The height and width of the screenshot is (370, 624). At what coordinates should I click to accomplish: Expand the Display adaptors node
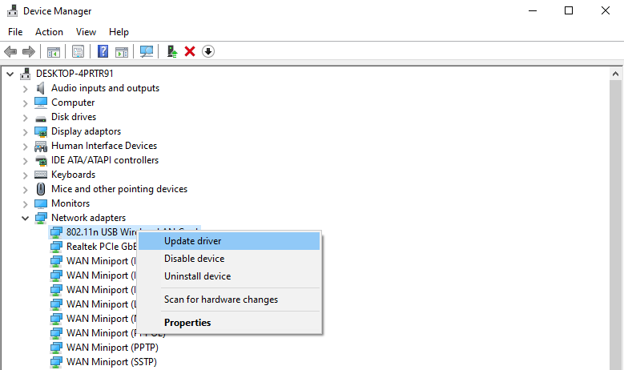point(25,131)
